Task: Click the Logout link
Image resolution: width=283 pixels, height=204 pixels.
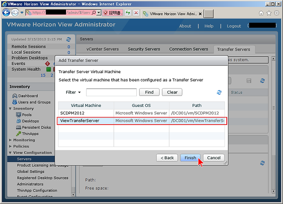Action: (234, 26)
